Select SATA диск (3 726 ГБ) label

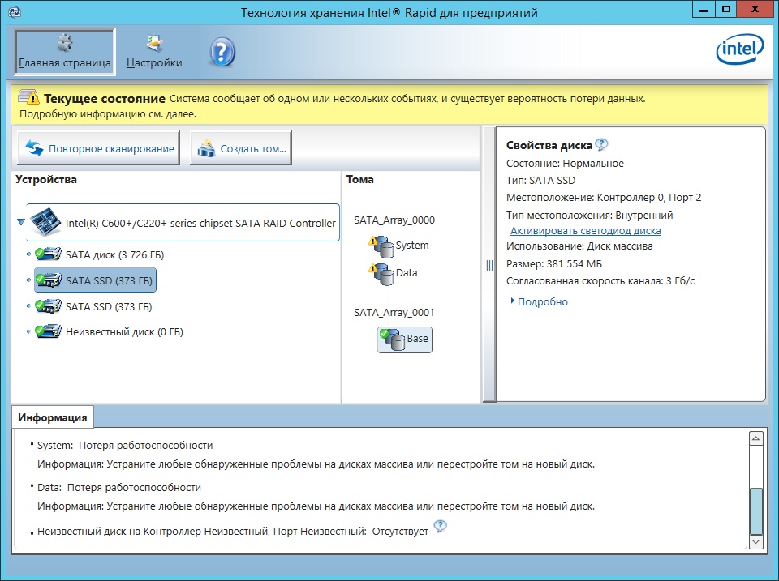[x=114, y=254]
